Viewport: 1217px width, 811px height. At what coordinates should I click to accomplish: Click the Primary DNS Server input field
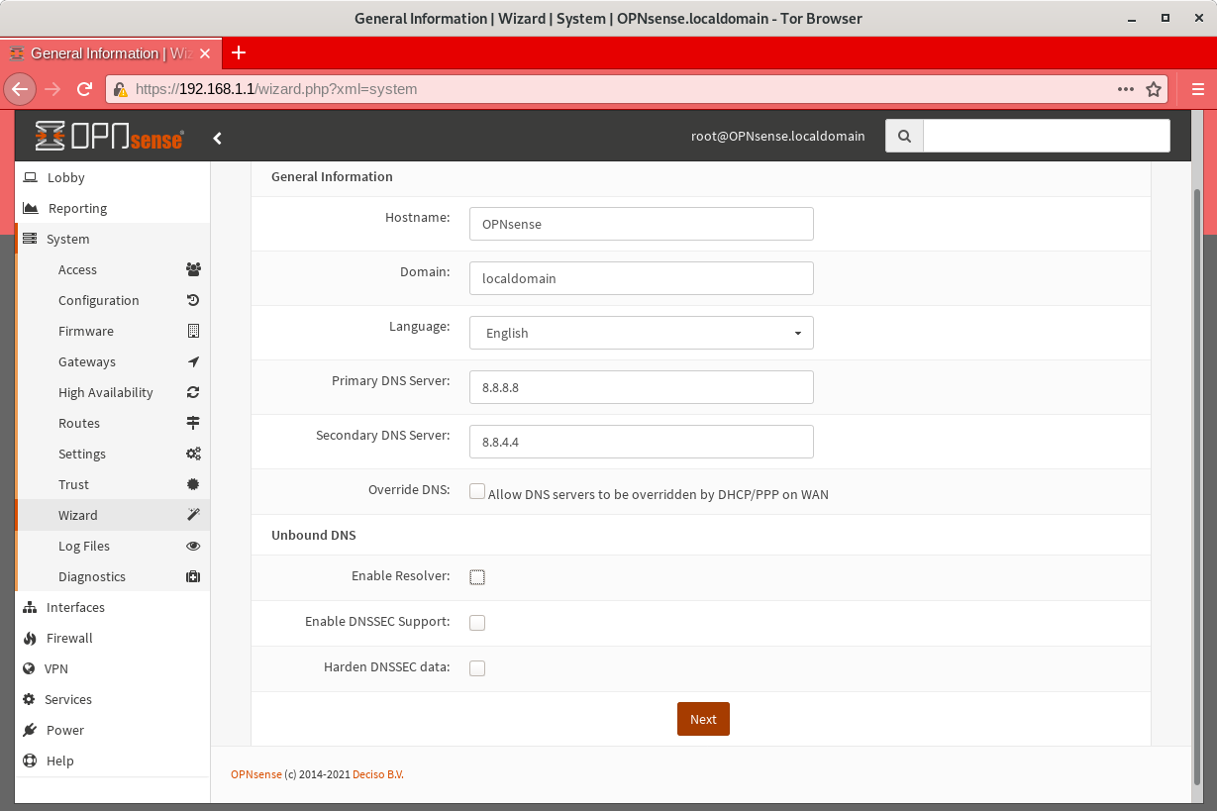click(x=641, y=387)
